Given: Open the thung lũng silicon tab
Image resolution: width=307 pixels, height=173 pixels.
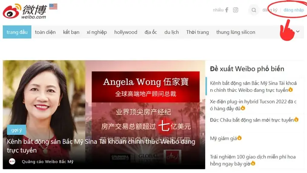Looking at the screenshot, I should (x=236, y=32).
